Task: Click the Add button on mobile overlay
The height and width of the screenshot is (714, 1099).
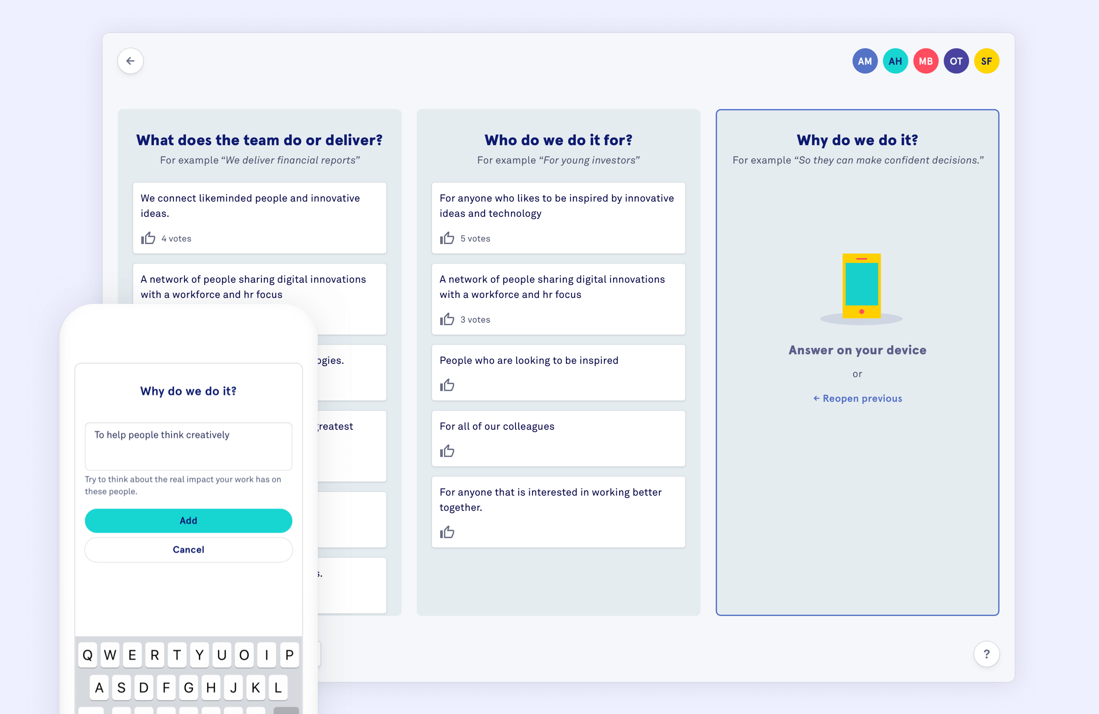Action: tap(188, 520)
